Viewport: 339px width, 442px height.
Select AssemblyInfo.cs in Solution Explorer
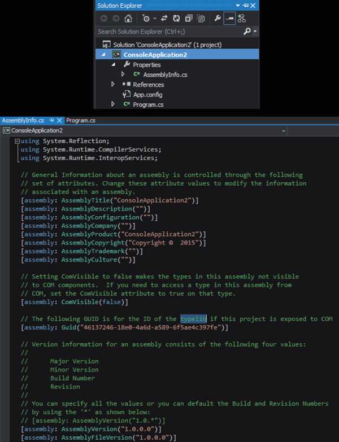(165, 75)
